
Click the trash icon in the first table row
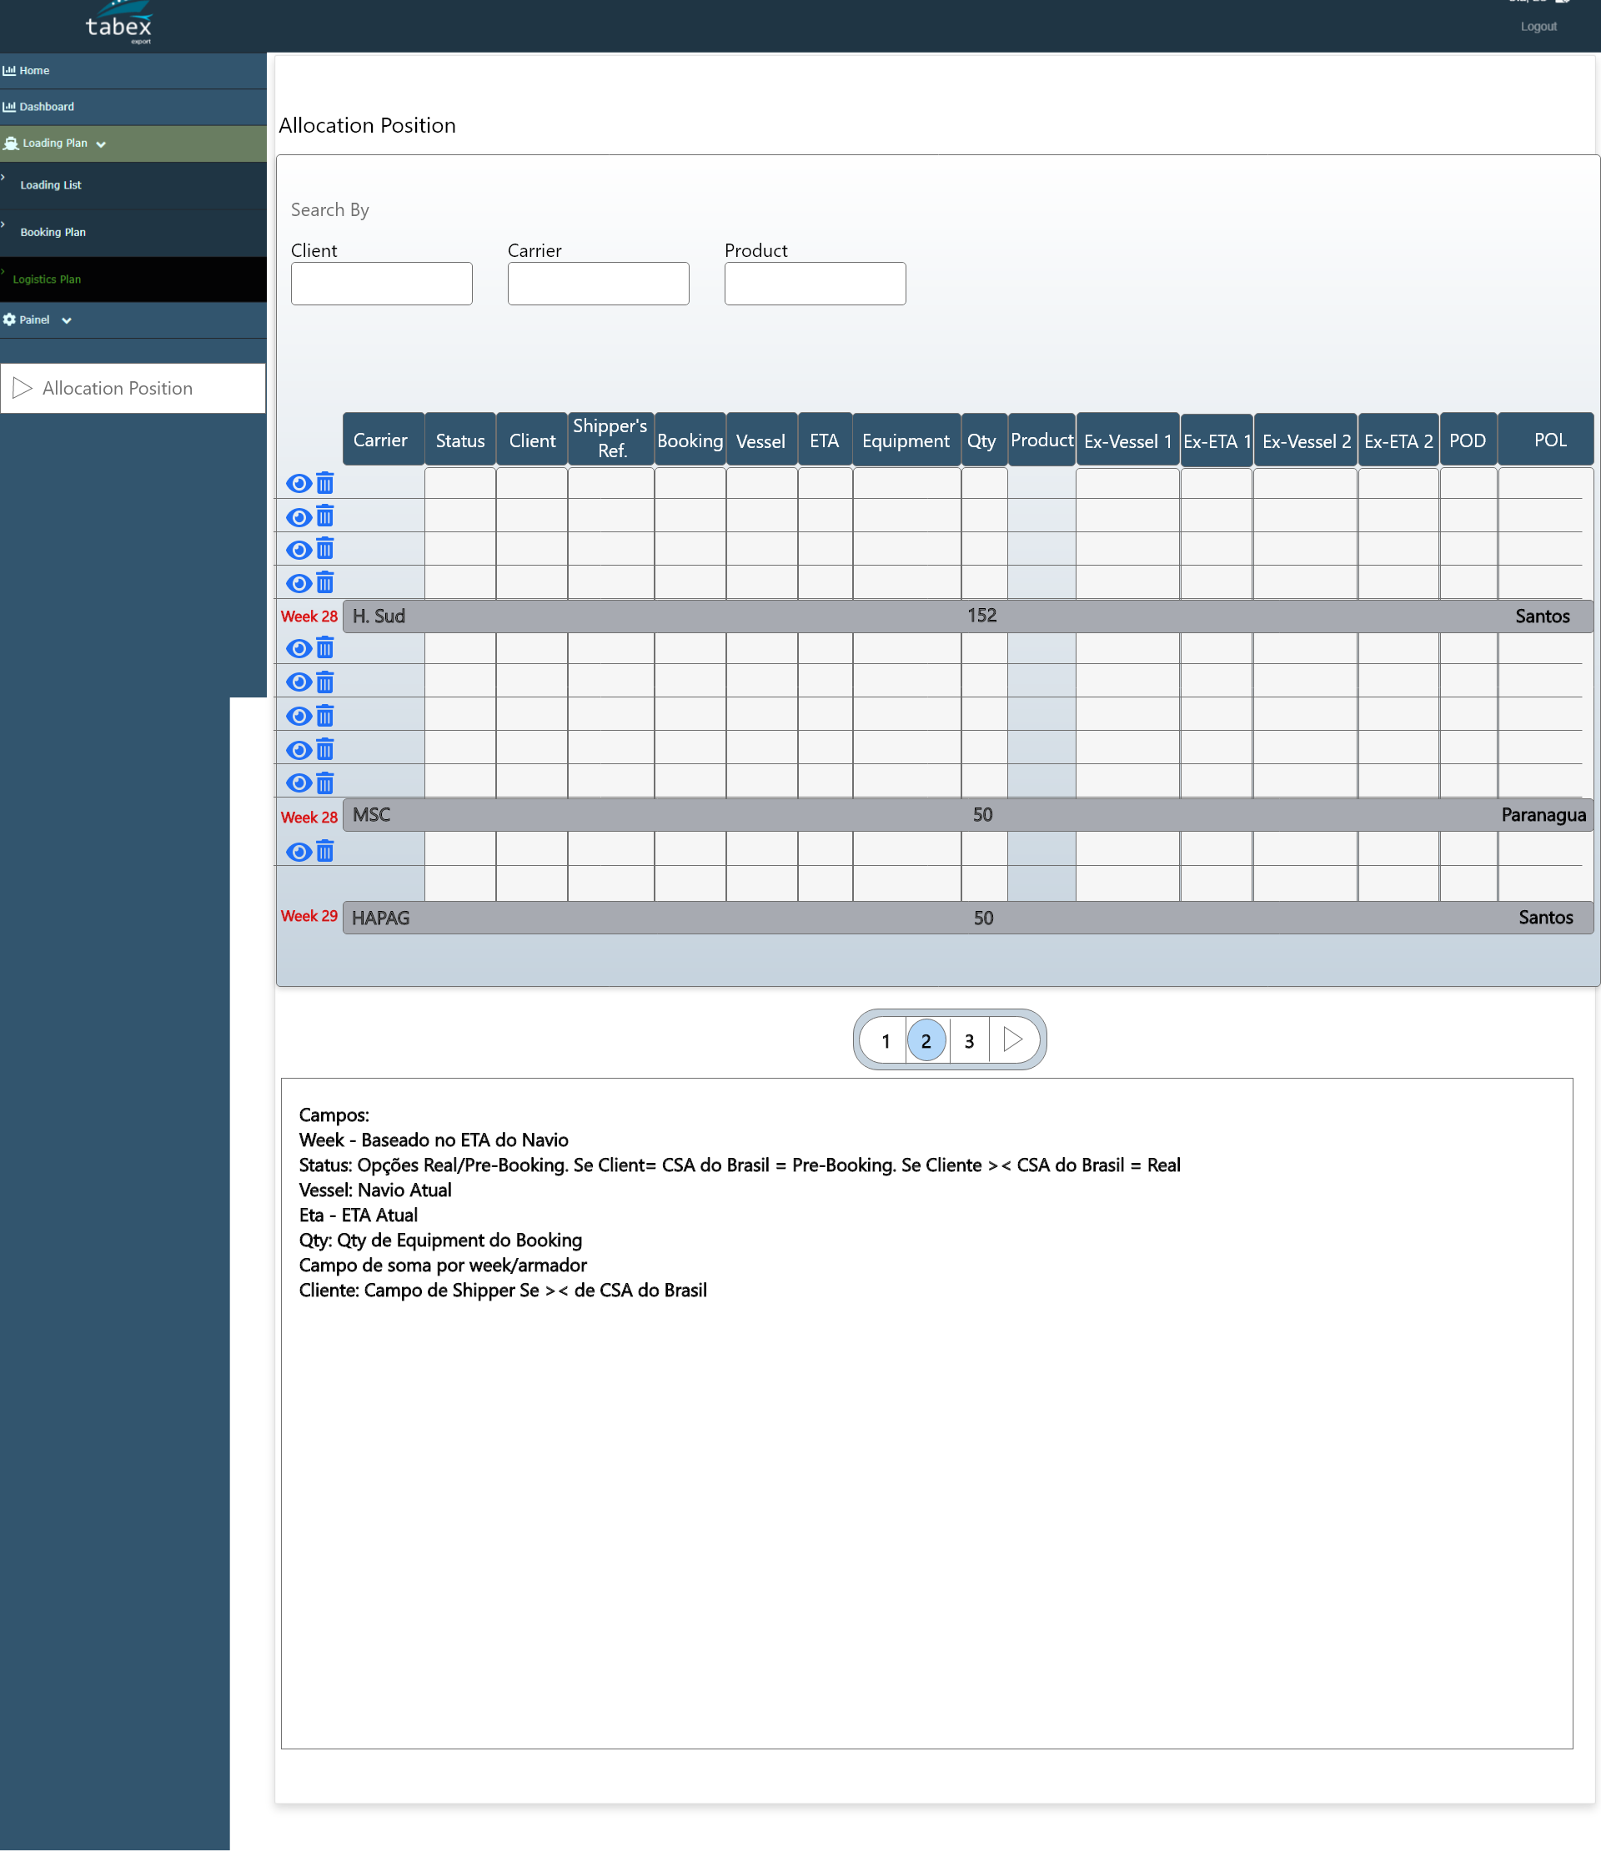point(325,484)
